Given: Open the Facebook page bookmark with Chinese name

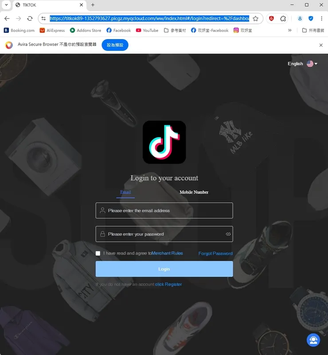Looking at the screenshot, I should 210,31.
